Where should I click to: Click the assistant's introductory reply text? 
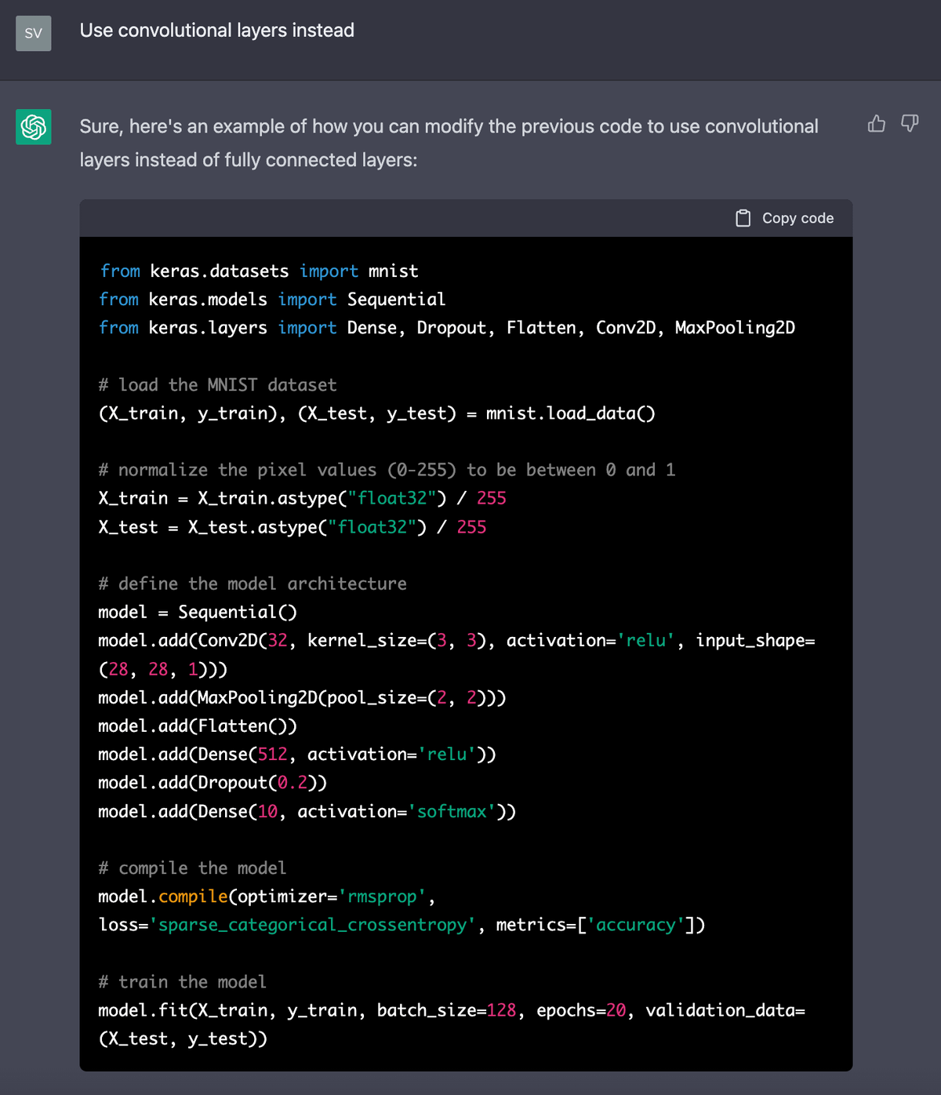449,143
